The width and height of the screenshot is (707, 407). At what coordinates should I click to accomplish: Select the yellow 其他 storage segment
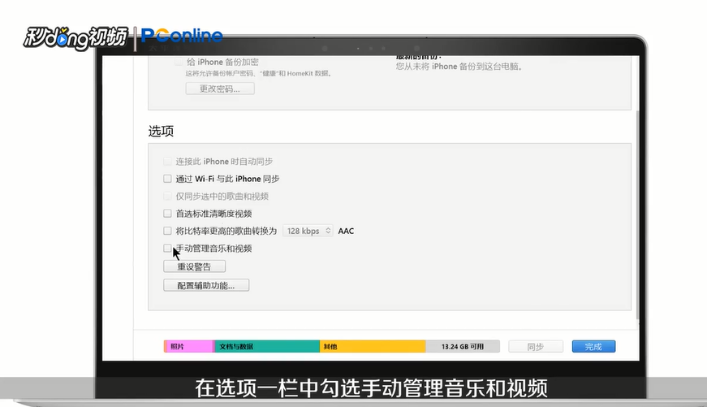373,347
